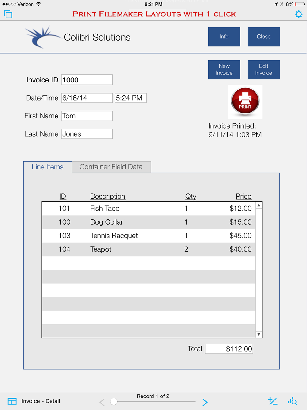Switch to the Line Items tab
Viewport: 307px width, 410px height.
(x=48, y=167)
